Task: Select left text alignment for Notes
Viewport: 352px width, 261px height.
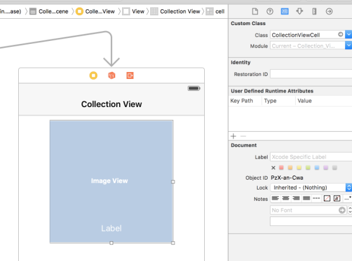Action: [x=275, y=198]
